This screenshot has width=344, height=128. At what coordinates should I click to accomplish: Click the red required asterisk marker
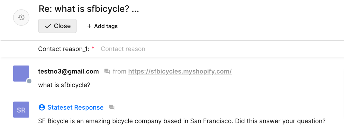tap(93, 48)
